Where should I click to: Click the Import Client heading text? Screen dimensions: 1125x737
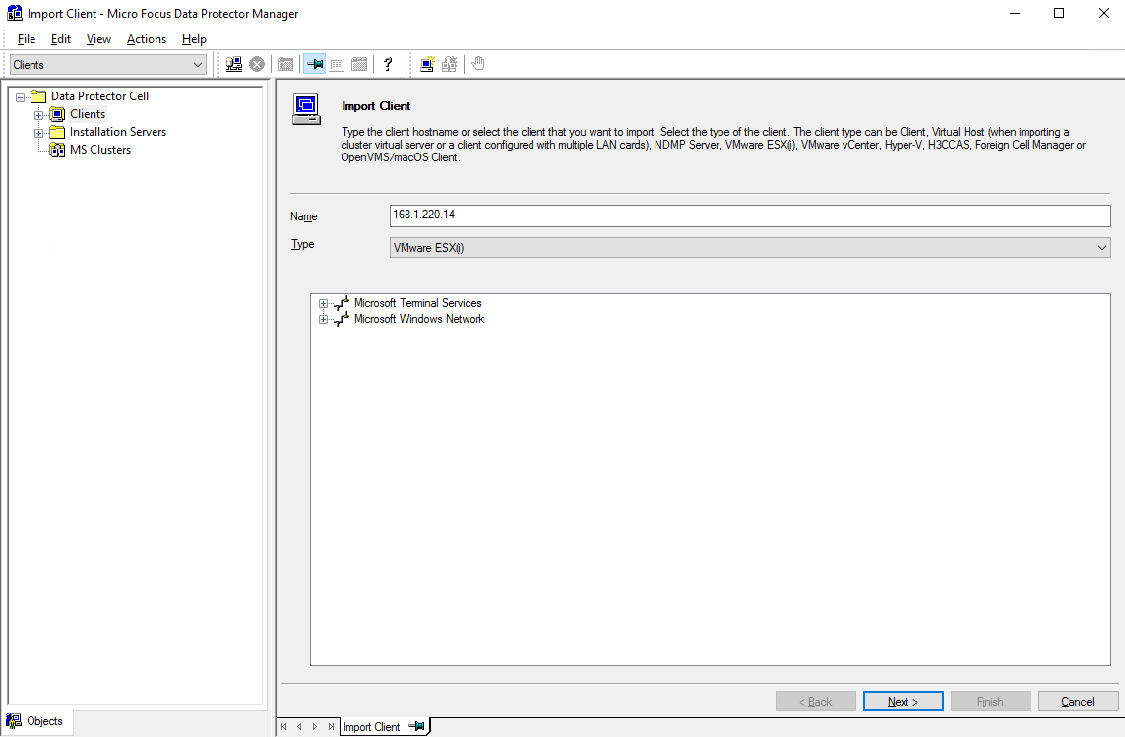(376, 106)
